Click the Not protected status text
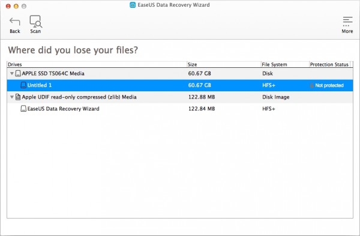 (x=329, y=85)
